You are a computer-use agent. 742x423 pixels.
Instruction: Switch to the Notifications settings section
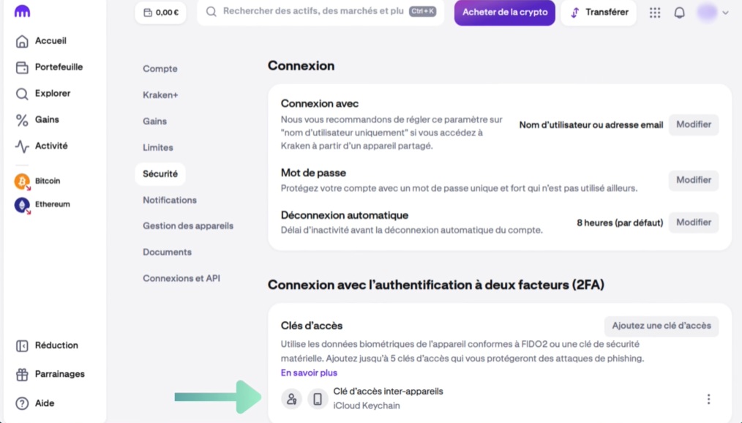(169, 200)
